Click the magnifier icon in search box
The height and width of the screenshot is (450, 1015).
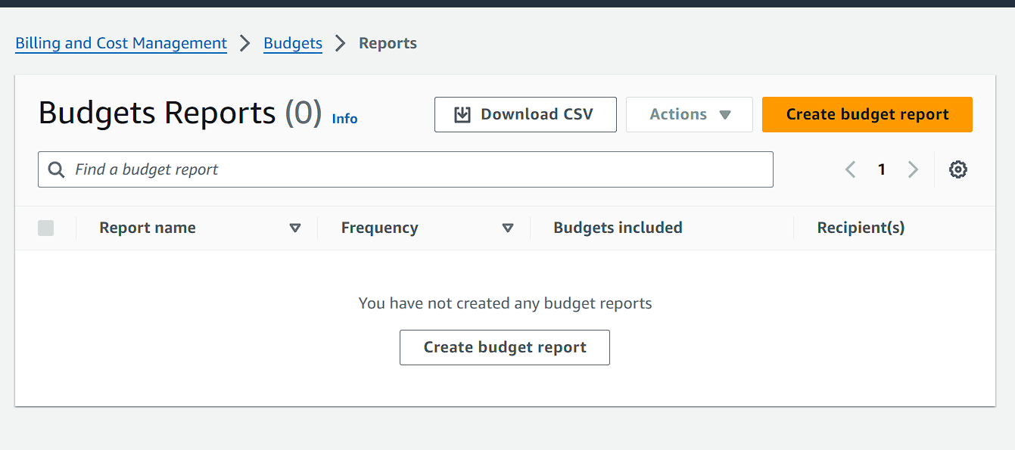(x=56, y=169)
